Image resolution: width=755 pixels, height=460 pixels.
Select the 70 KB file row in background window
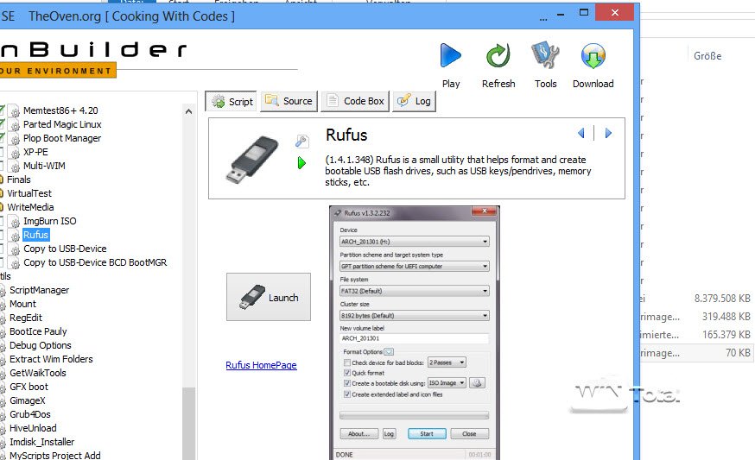point(697,353)
